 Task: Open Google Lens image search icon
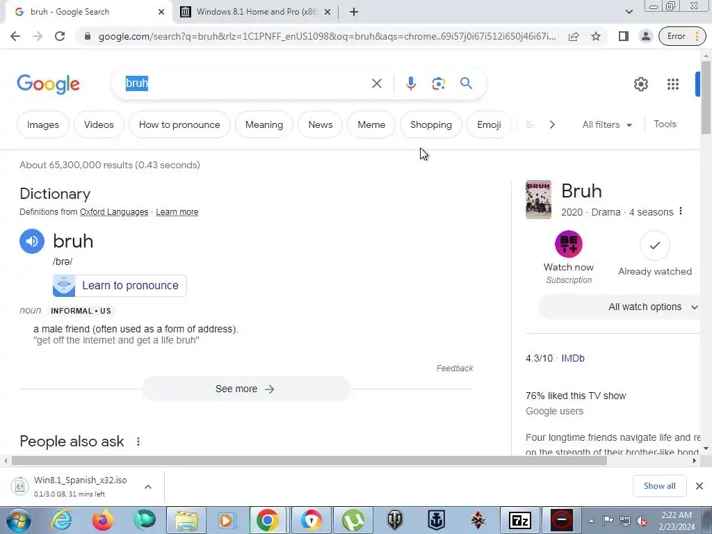[x=438, y=83]
